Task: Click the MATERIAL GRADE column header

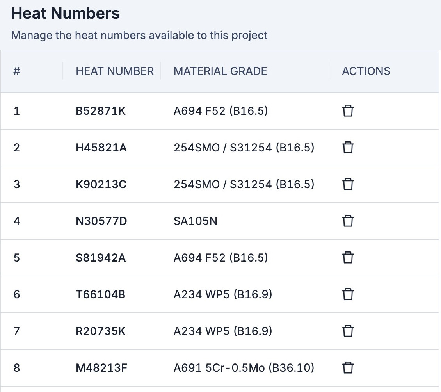Action: [220, 71]
